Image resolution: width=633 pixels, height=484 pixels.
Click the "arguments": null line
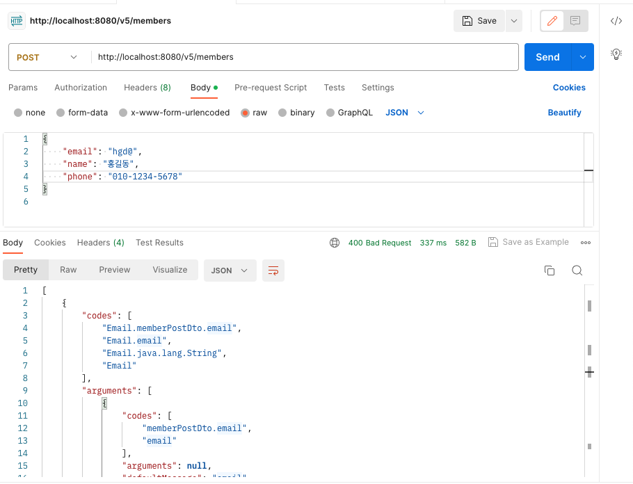pos(167,466)
